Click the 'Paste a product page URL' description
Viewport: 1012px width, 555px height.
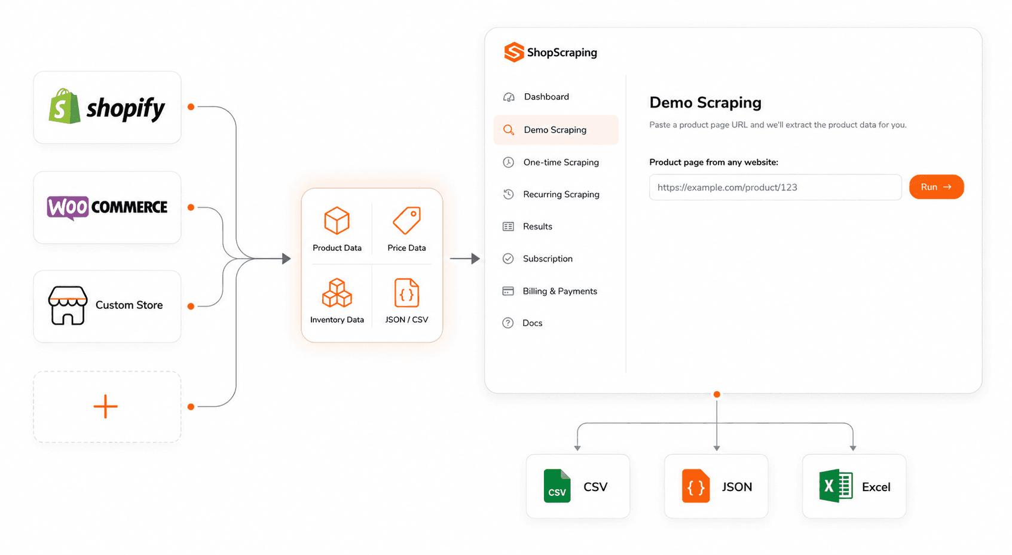click(x=778, y=125)
